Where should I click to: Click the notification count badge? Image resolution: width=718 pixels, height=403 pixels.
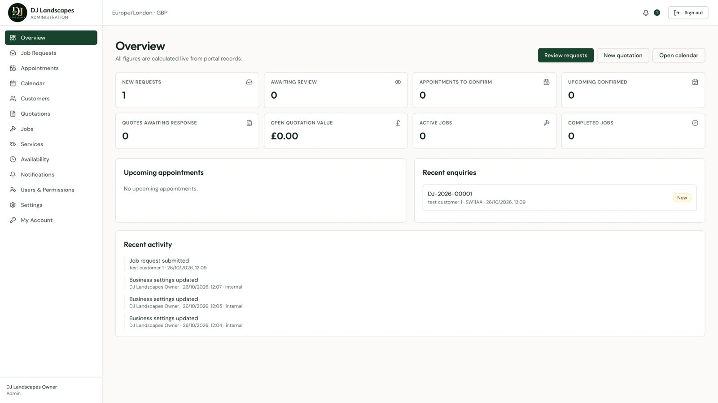click(657, 13)
